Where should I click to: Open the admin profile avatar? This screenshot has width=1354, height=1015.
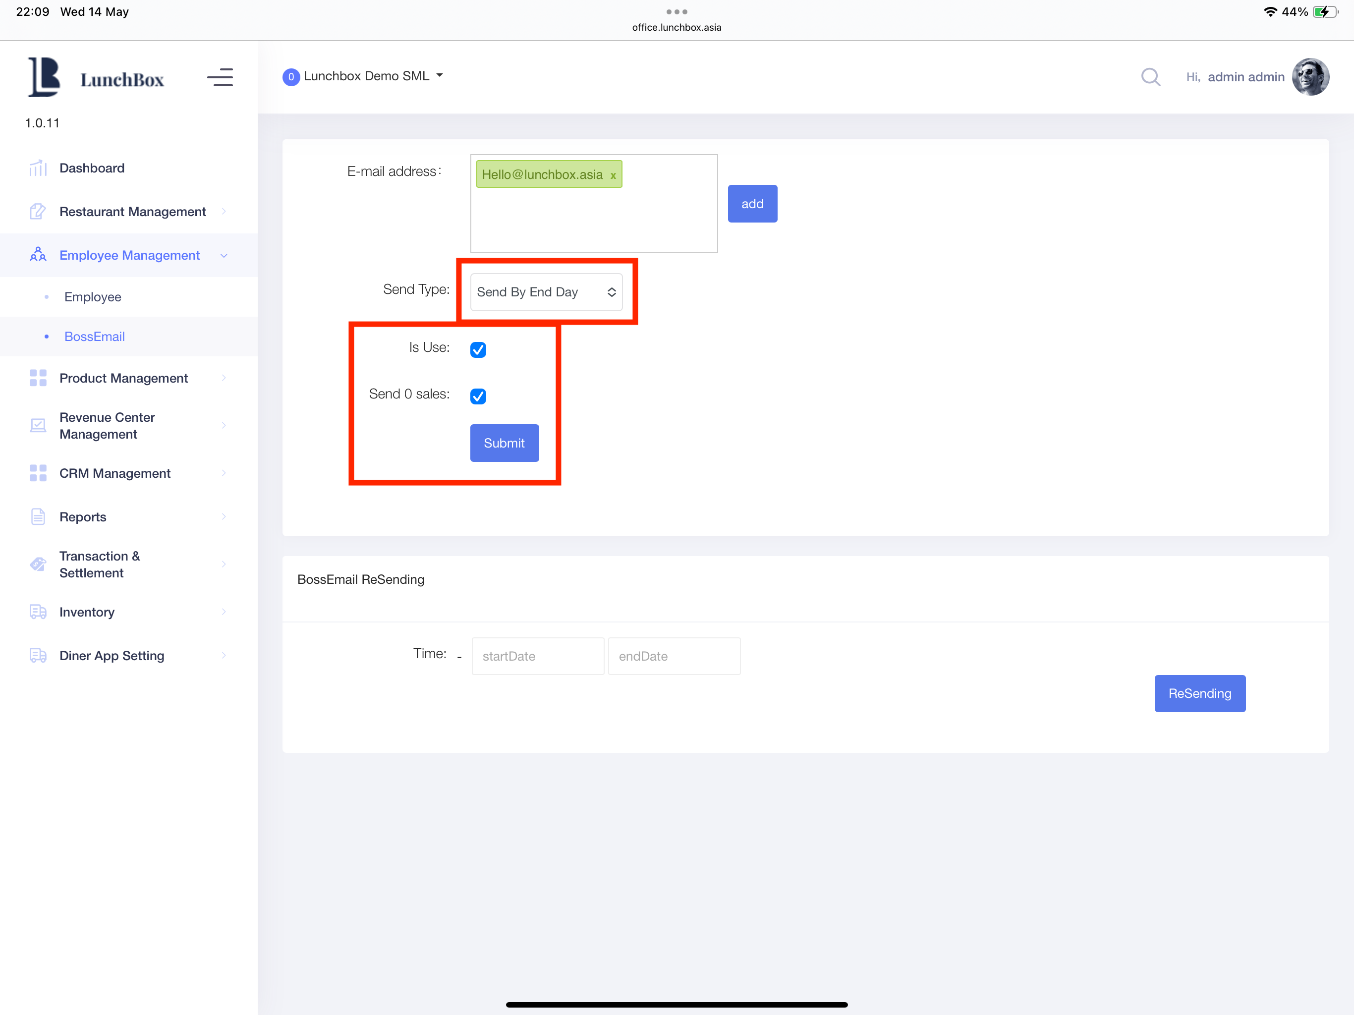click(x=1310, y=77)
